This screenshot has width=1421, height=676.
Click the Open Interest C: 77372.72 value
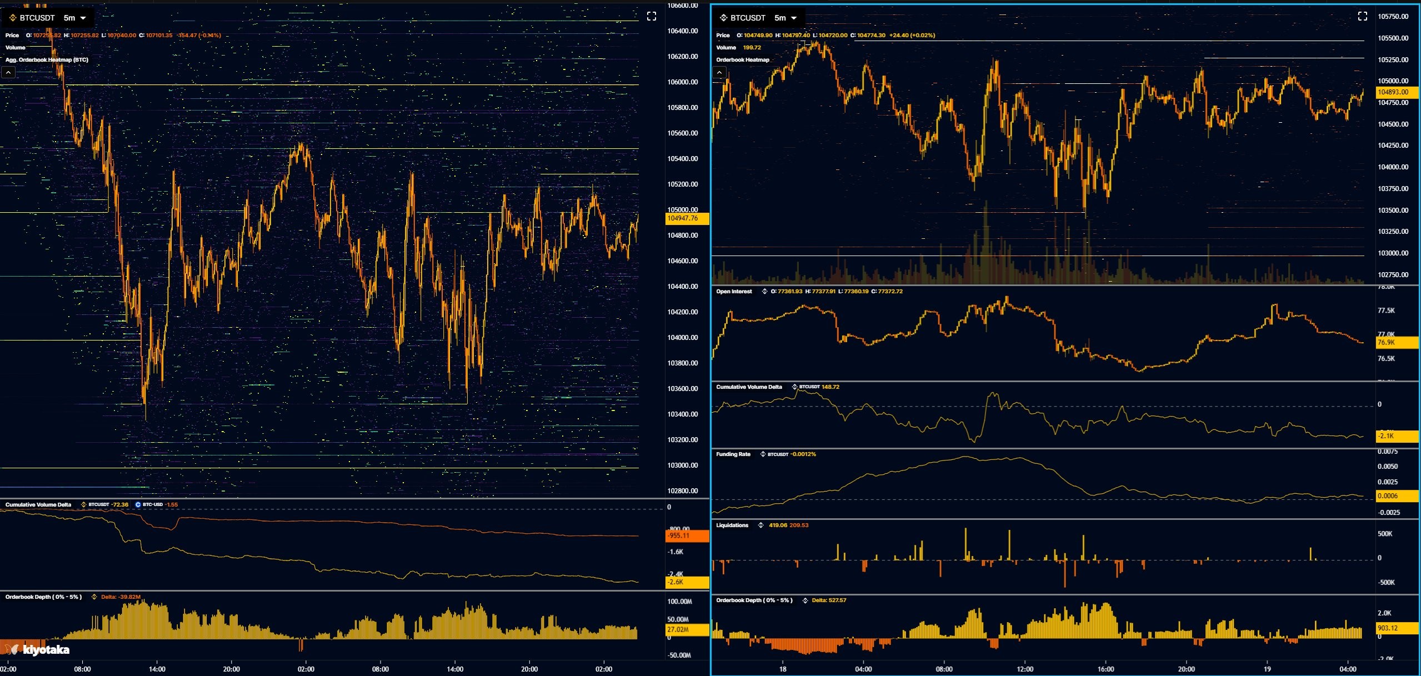[887, 291]
